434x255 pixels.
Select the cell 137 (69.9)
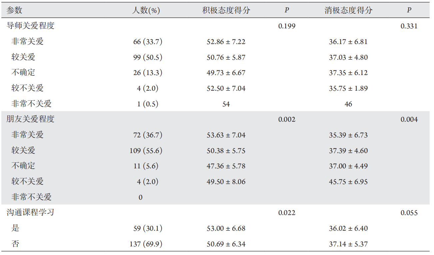click(146, 244)
